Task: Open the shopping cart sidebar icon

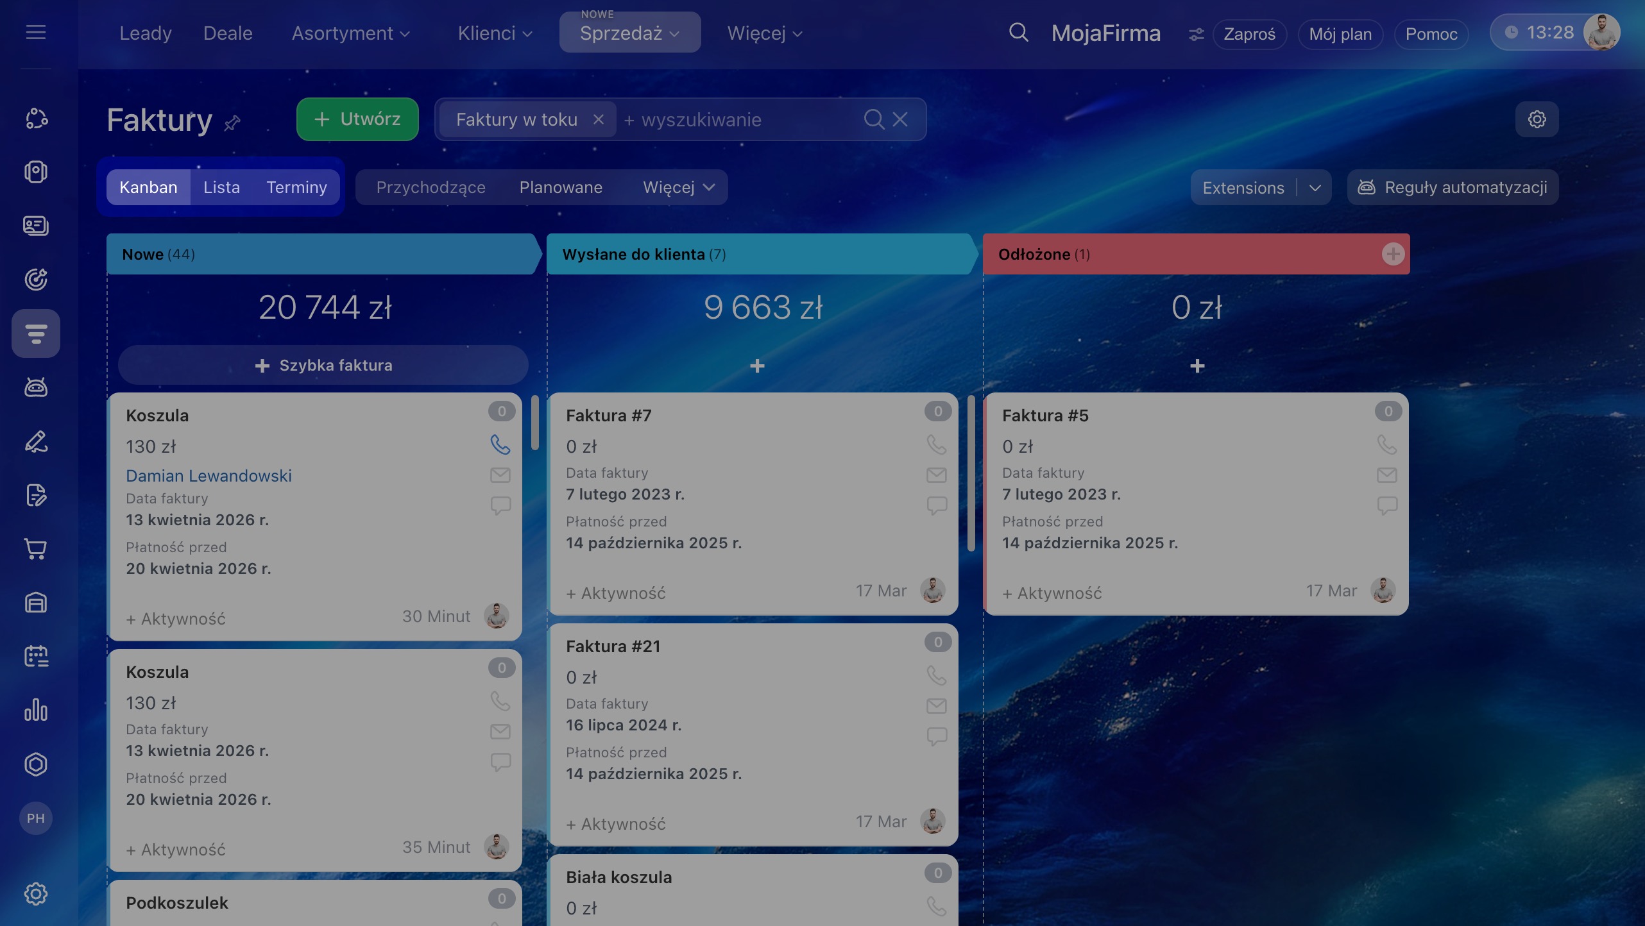Action: [x=36, y=549]
